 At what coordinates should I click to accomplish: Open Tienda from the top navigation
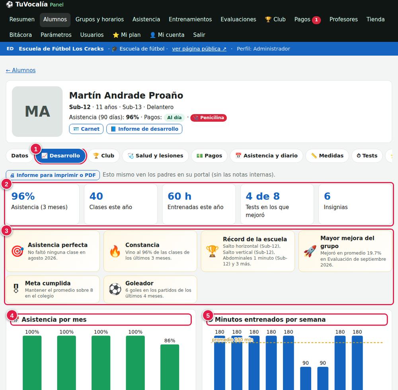(x=375, y=19)
